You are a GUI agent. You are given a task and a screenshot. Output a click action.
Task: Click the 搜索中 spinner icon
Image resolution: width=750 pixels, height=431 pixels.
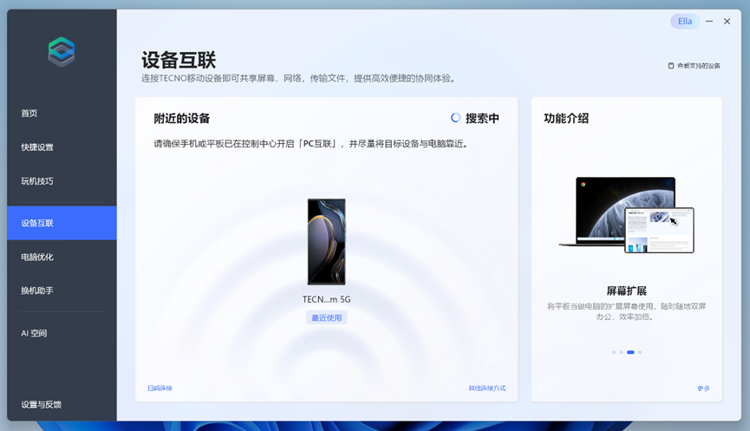click(455, 118)
